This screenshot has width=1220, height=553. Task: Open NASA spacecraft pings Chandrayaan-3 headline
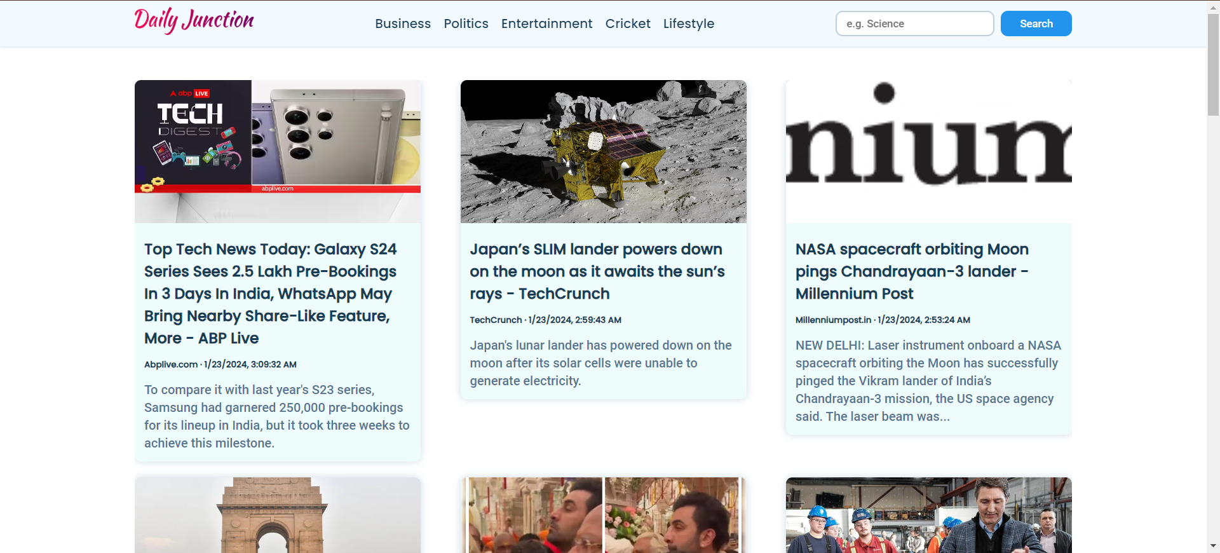(x=912, y=271)
